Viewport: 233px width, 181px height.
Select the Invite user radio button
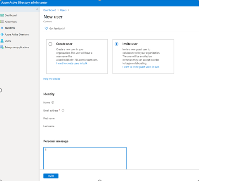coord(116,44)
